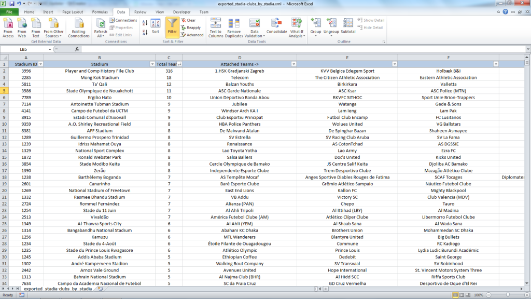Open Stadium ID filter dropdown
The image size is (531, 299).
[40, 64]
